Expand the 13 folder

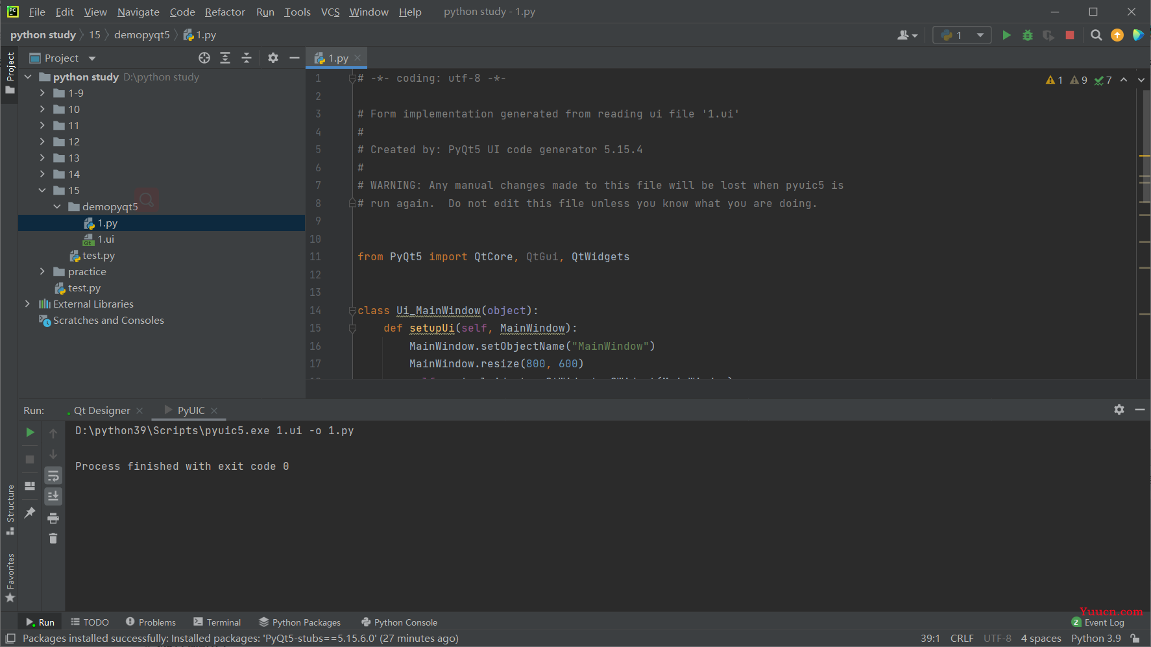click(42, 158)
